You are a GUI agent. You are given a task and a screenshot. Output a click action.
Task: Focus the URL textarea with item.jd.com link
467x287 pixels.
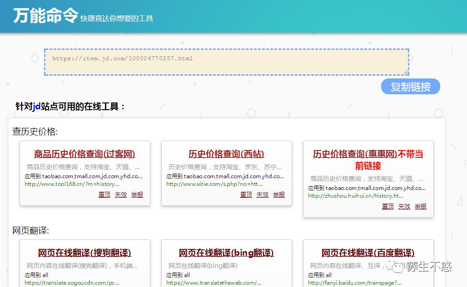pyautogui.click(x=227, y=62)
